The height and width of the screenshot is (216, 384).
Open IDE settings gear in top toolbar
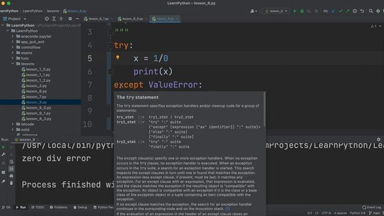pos(378,11)
